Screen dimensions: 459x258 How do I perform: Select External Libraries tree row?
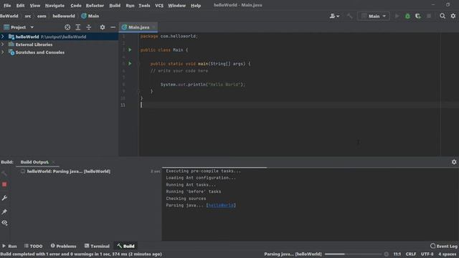[59, 44]
